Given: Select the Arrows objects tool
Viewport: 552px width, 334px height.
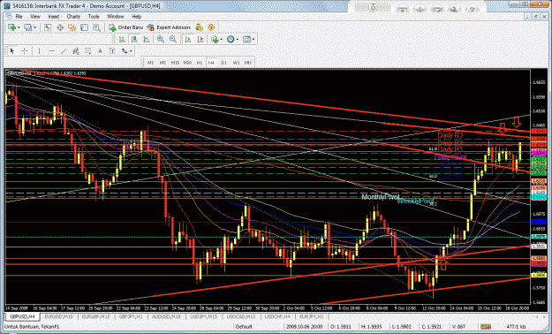Looking at the screenshot, I should [125, 51].
